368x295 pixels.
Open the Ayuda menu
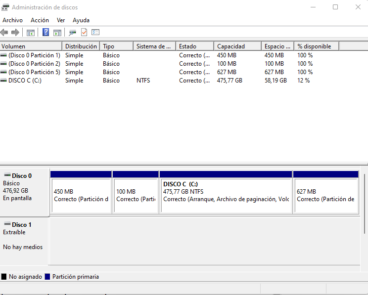pyautogui.click(x=81, y=20)
